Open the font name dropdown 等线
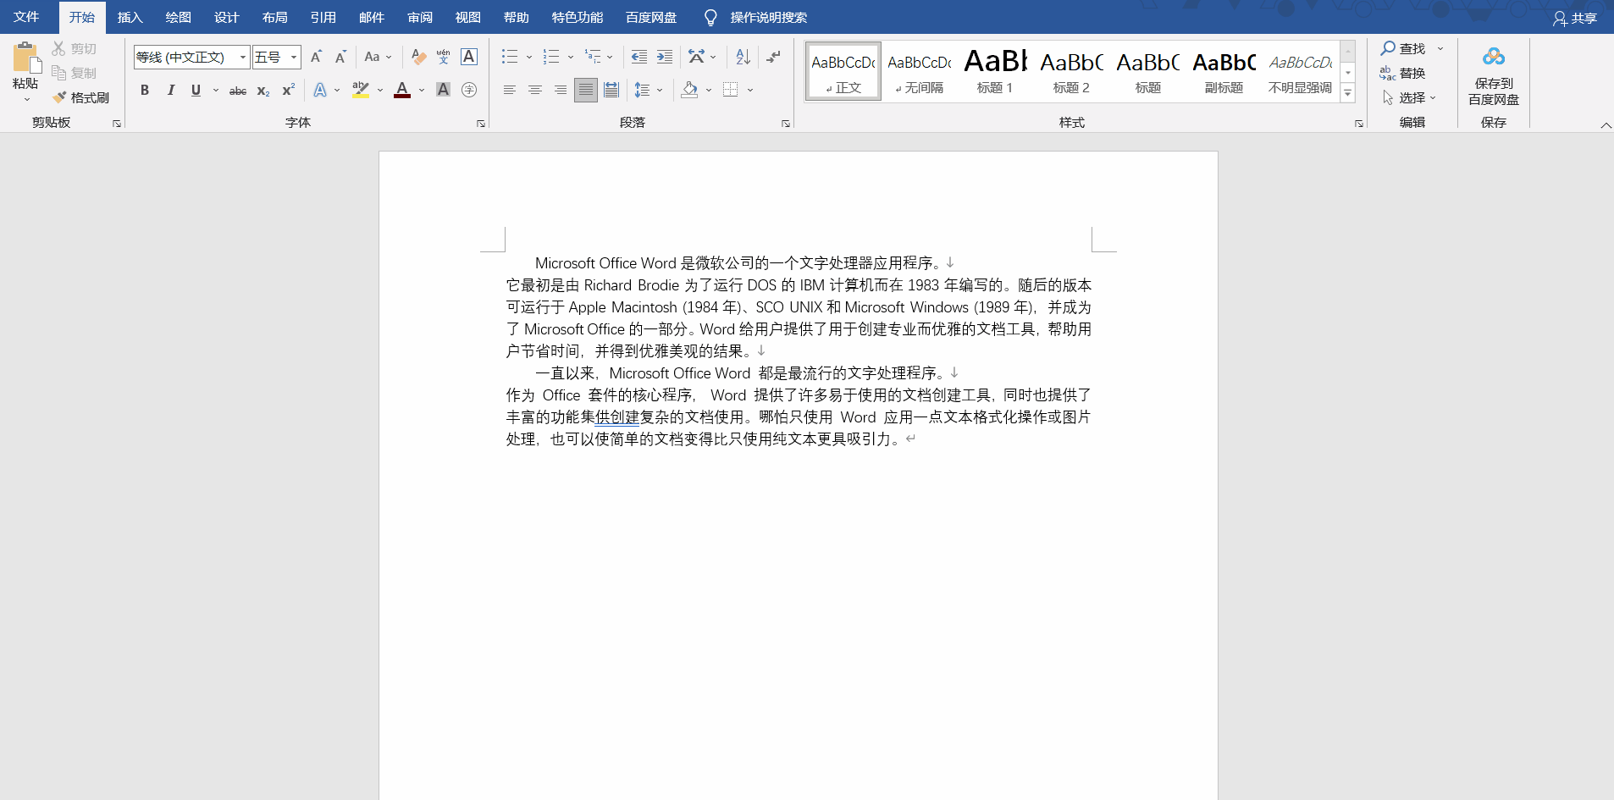The height and width of the screenshot is (800, 1614). [x=243, y=58]
